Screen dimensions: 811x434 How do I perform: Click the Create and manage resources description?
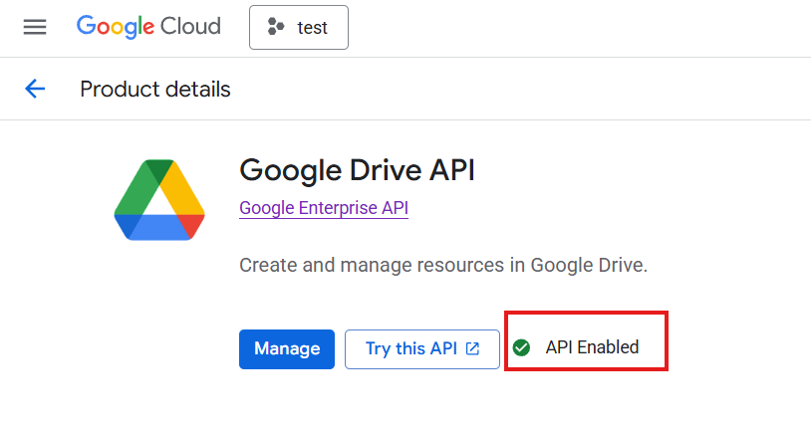tap(443, 266)
